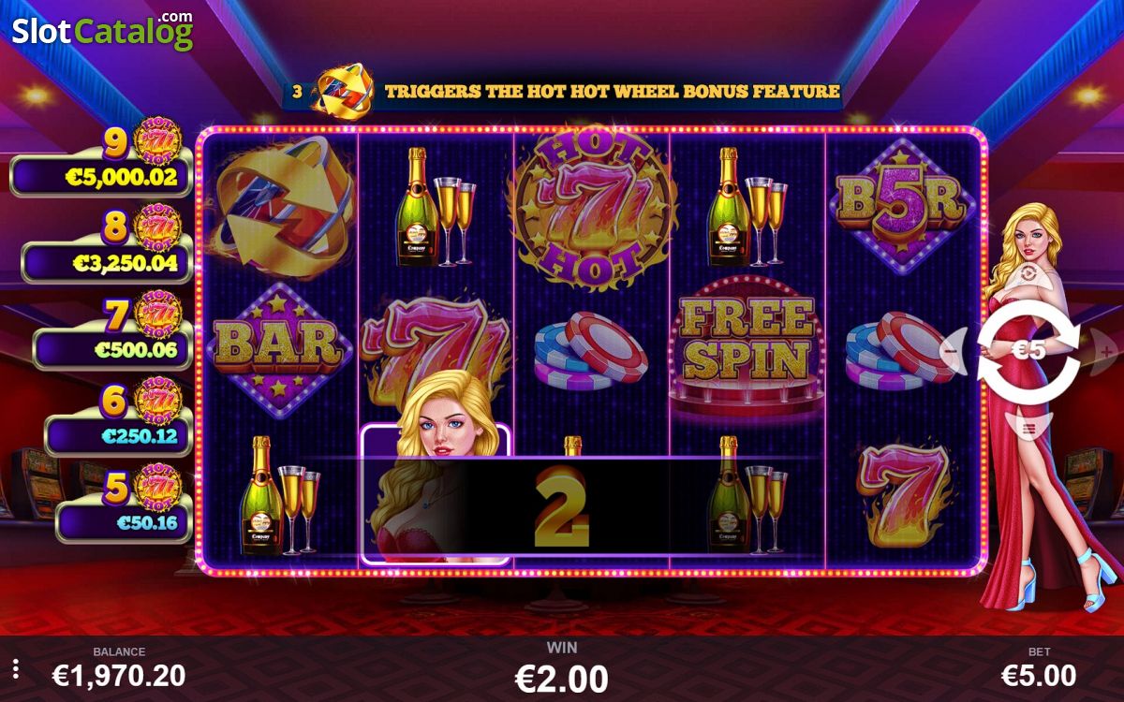The width and height of the screenshot is (1124, 702).
Task: Select the Hot Hot 7 scatter symbol
Action: [x=592, y=204]
